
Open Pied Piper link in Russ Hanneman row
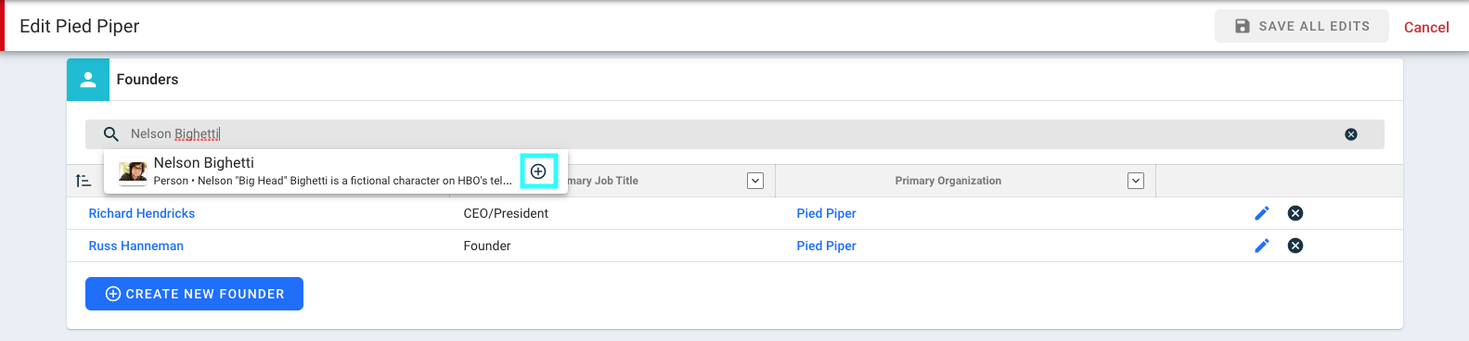click(x=826, y=246)
